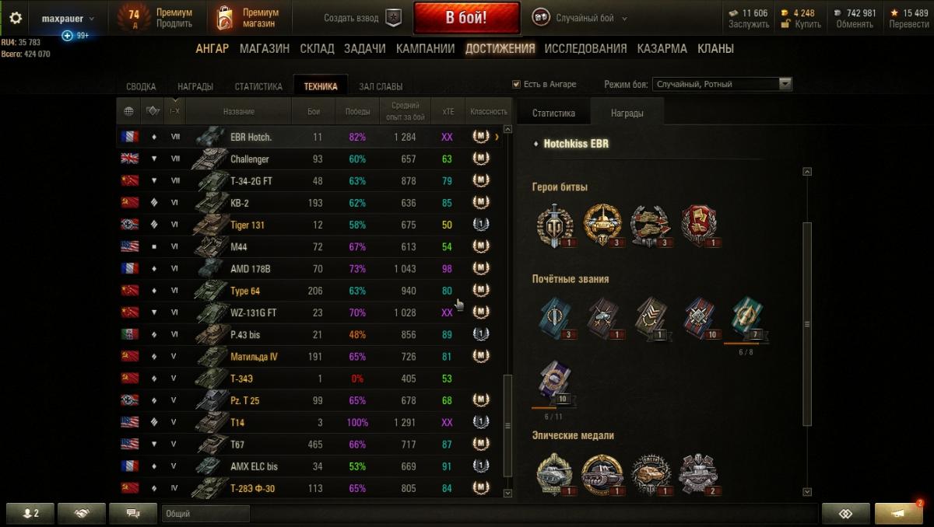The height and width of the screenshot is (527, 934).
Task: Open chat channels speech bubble button
Action: coord(132,514)
